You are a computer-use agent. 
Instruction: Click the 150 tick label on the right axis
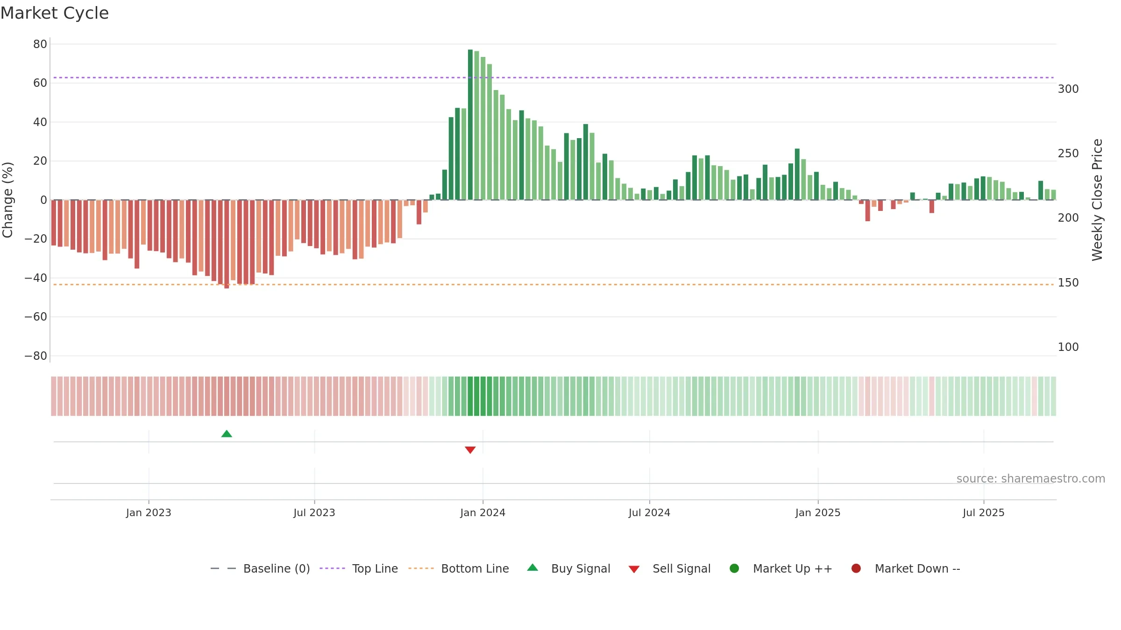pyautogui.click(x=1068, y=283)
